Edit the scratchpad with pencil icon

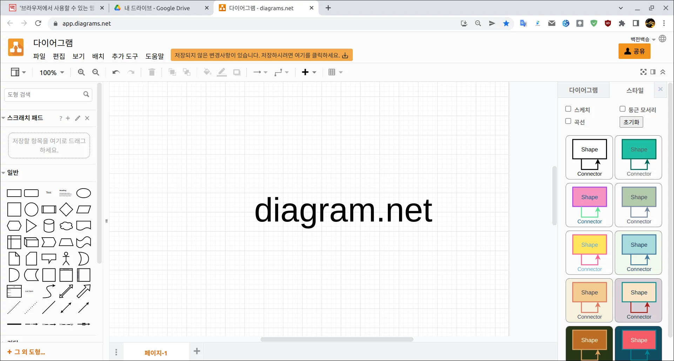pos(77,118)
